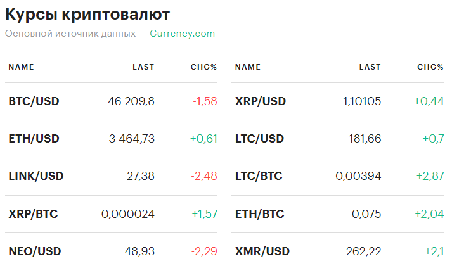Click the LINK/USD pair name

[36, 176]
